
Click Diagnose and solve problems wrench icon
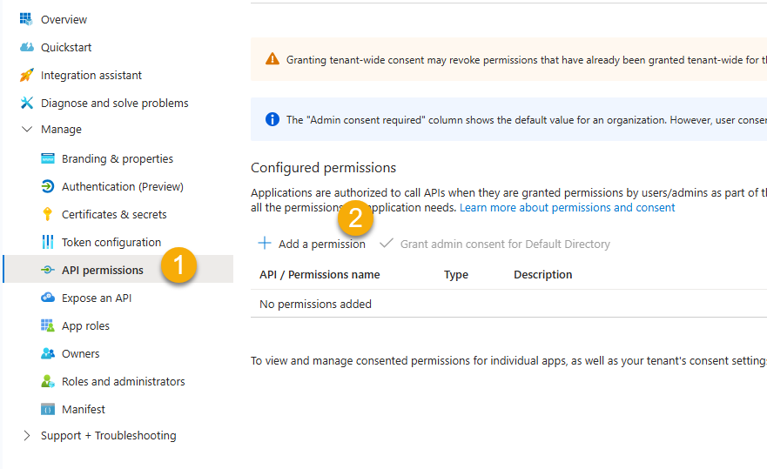click(26, 103)
